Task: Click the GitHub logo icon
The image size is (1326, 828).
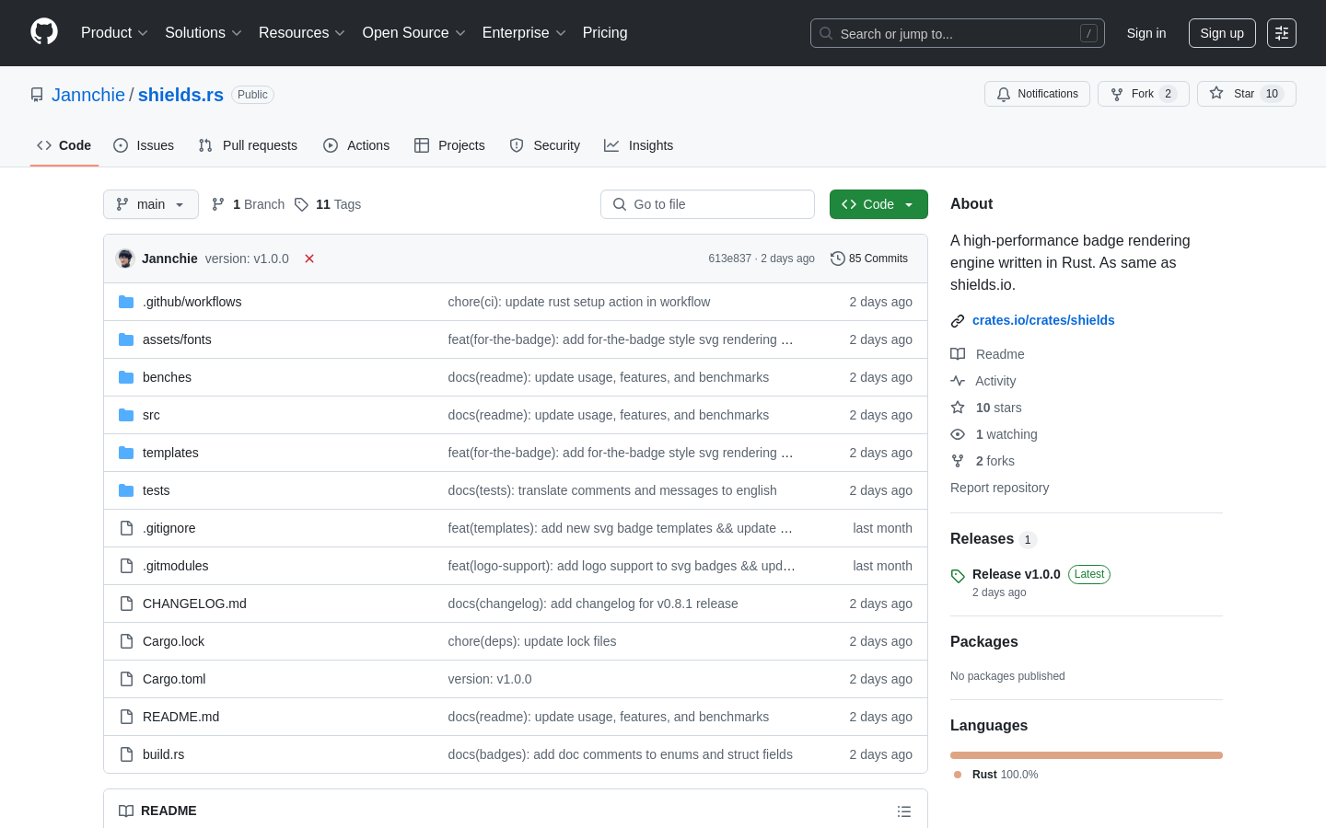Action: coord(44,32)
